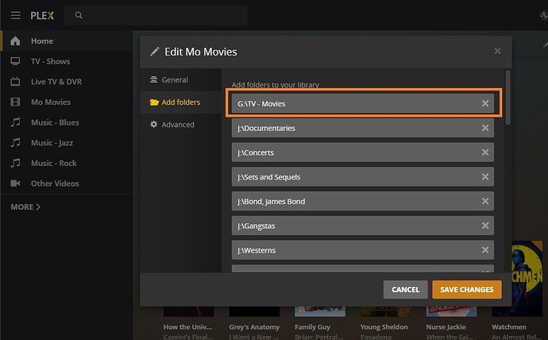Click the SAVE CHANGES button
Image resolution: width=548 pixels, height=340 pixels.
(467, 290)
